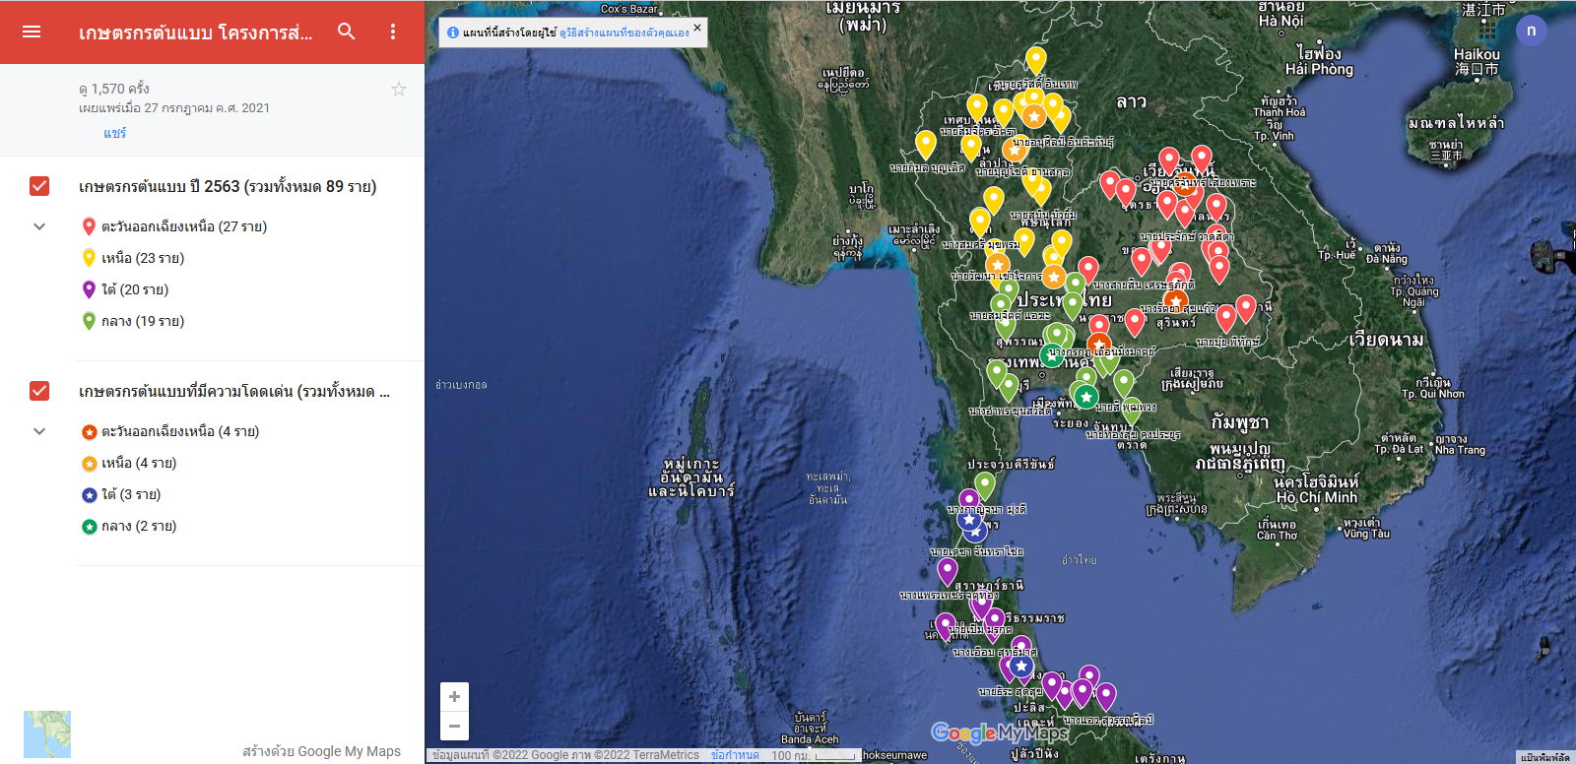Click the ดู 1,570 ครั้ง view count text
1576x764 pixels.
point(114,89)
